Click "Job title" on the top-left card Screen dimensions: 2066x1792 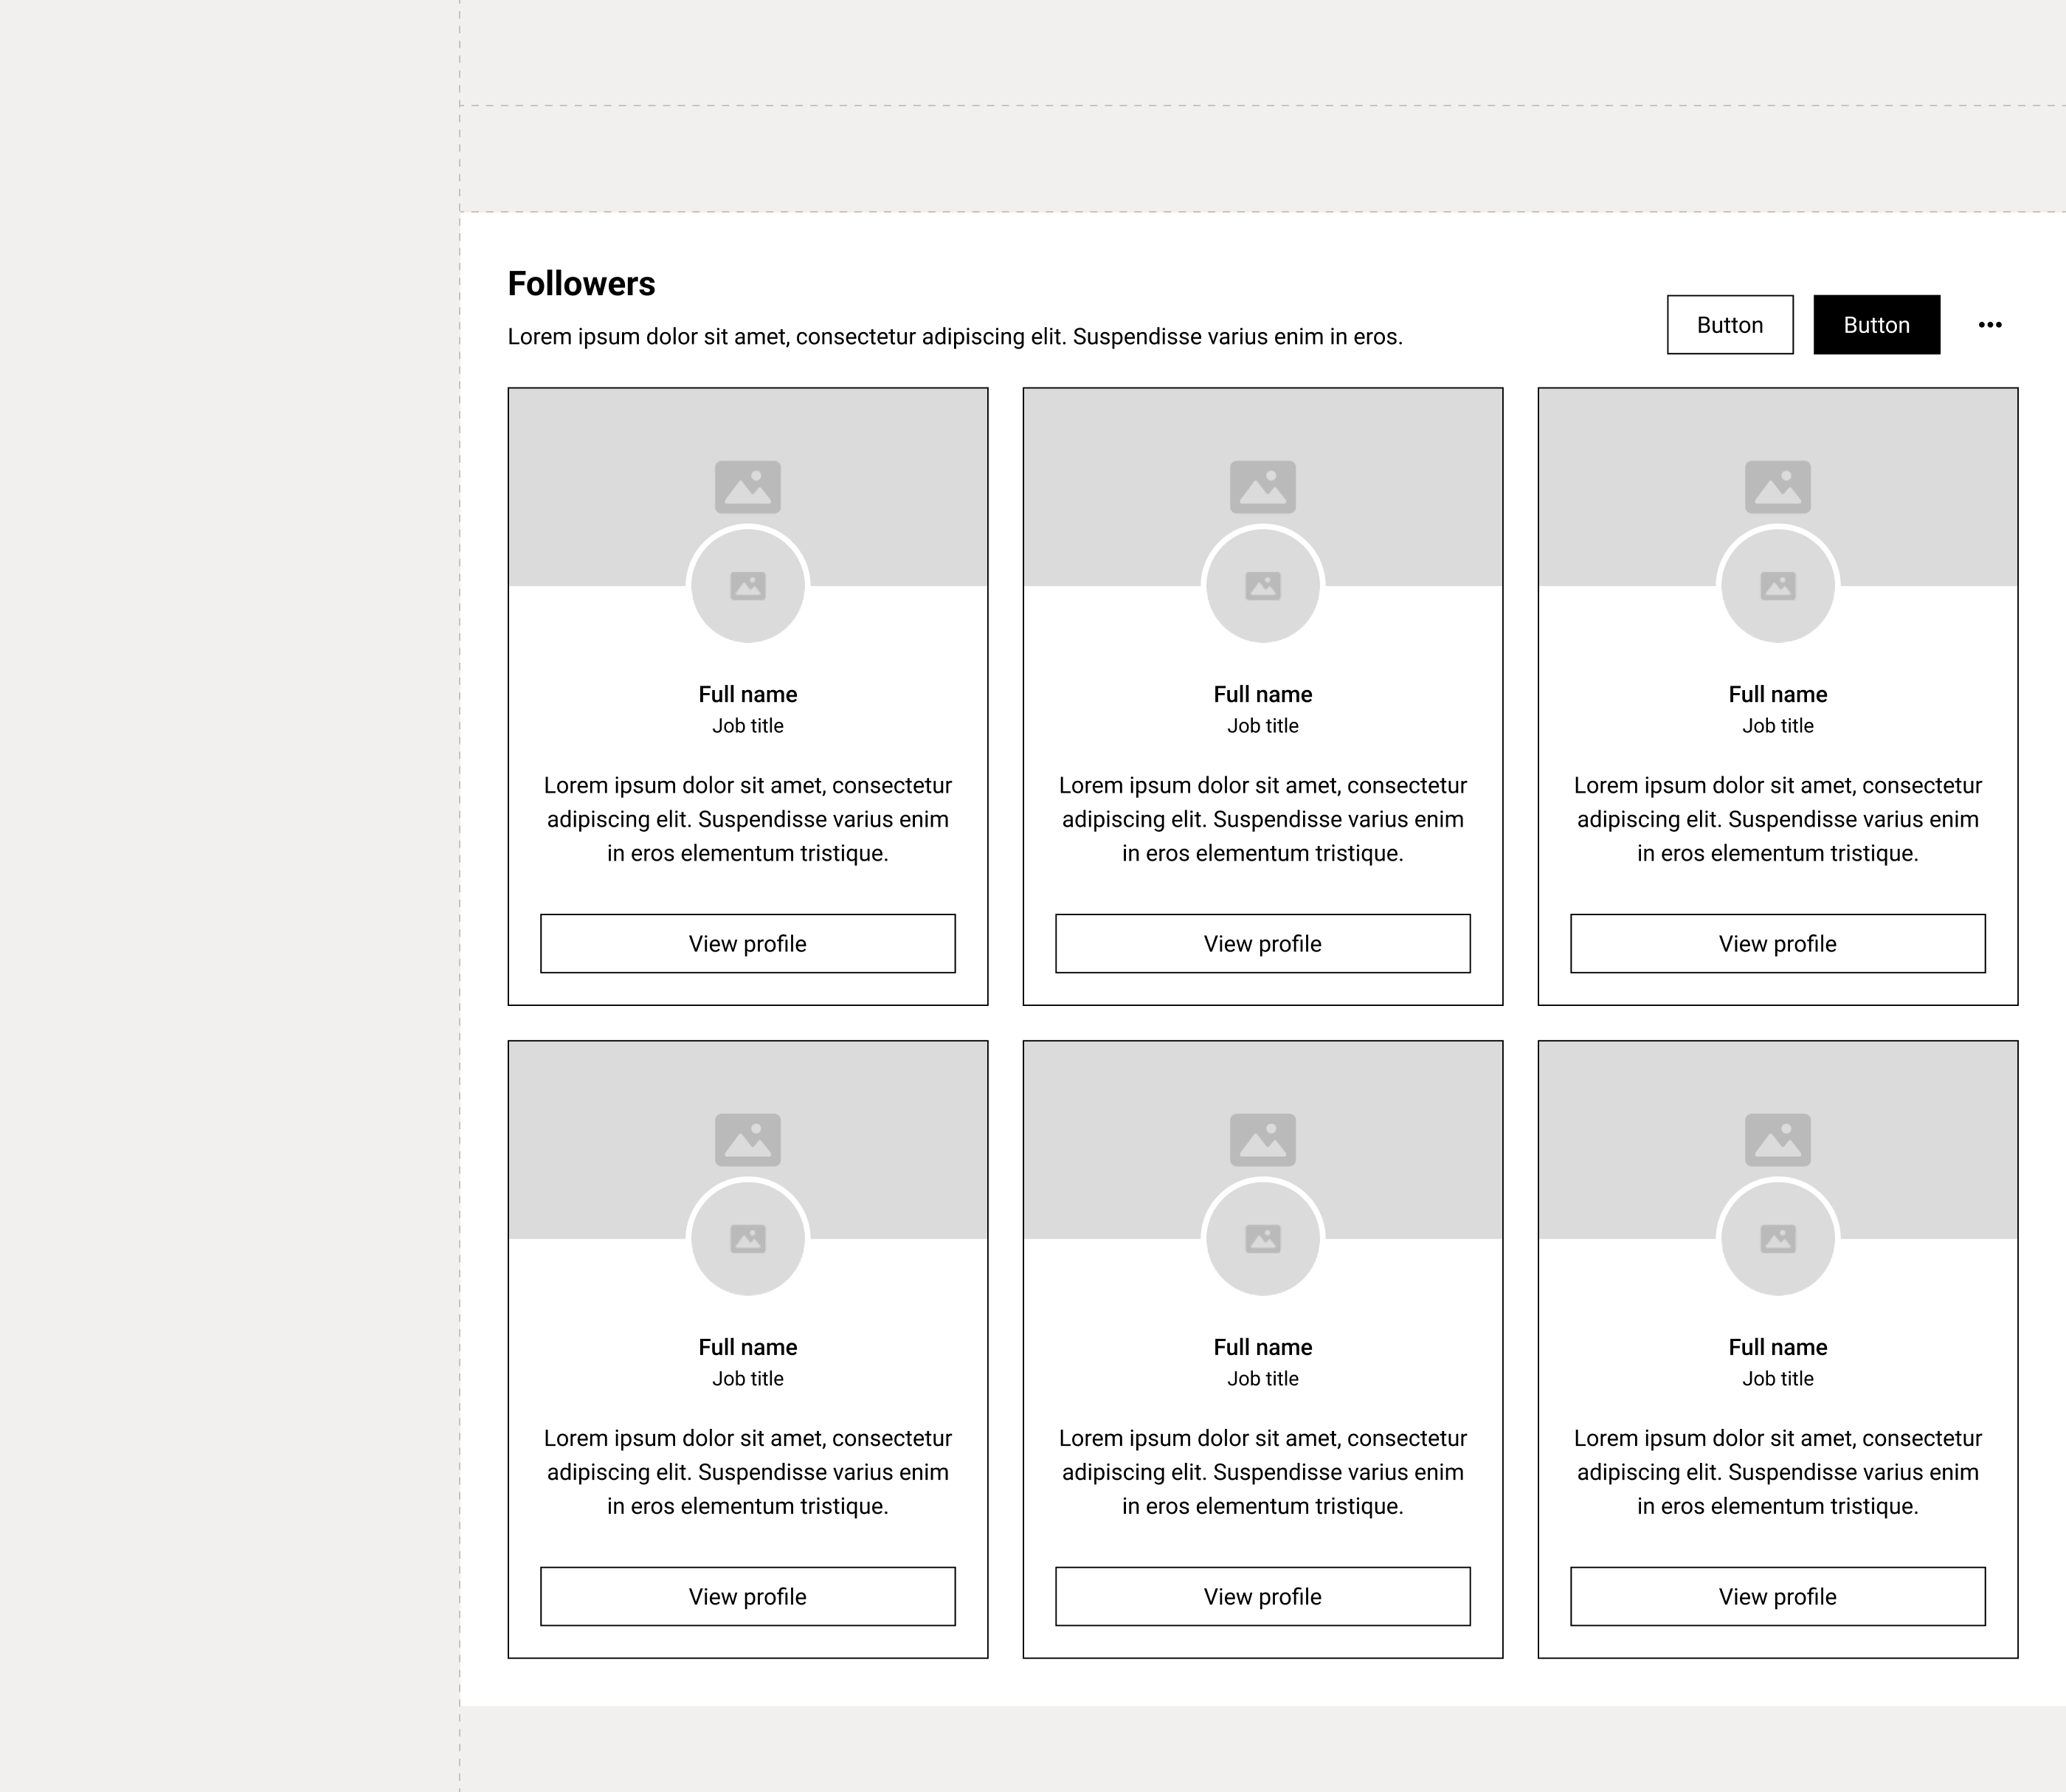[747, 726]
